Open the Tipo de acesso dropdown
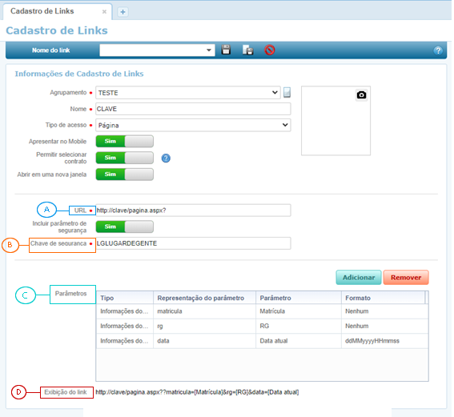The height and width of the screenshot is (417, 454). click(x=193, y=125)
